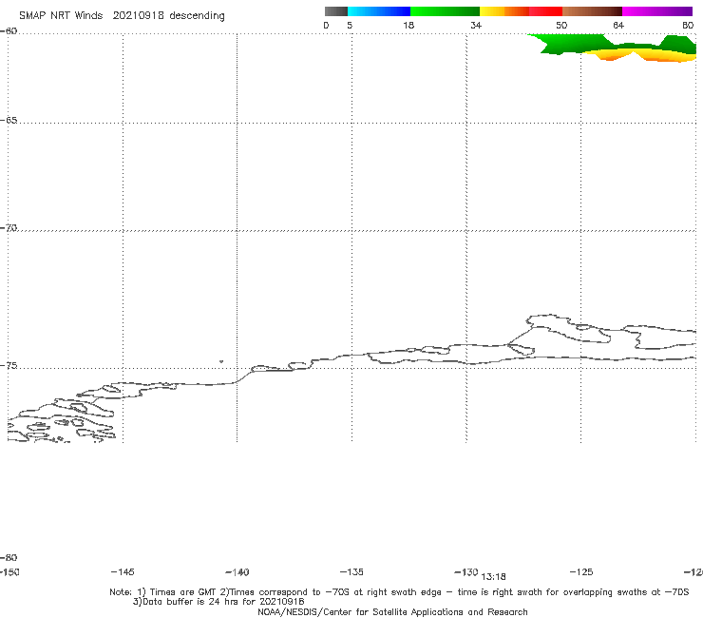Screen dimensions: 703x618
Task: Click the small island marker near -141 longitude
Action: tap(221, 361)
